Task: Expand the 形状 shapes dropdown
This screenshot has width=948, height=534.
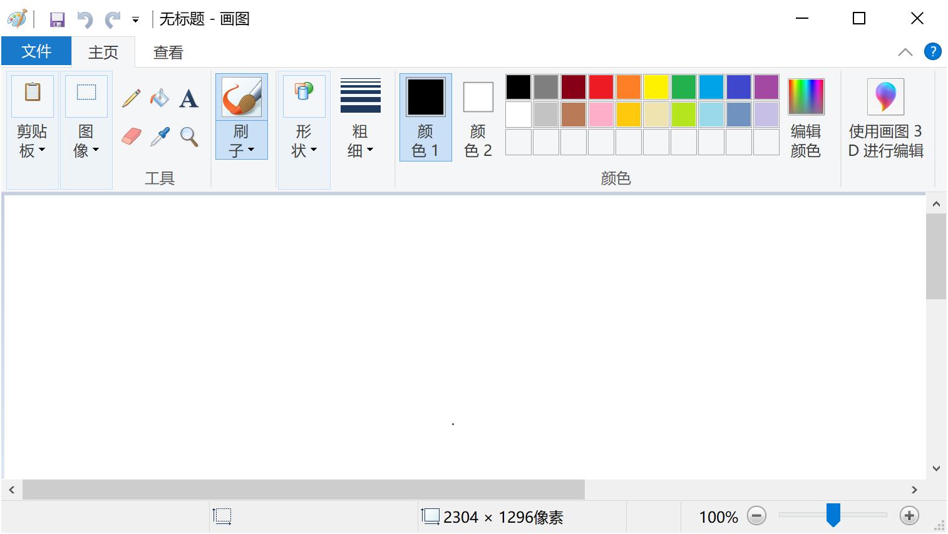Action: [304, 141]
